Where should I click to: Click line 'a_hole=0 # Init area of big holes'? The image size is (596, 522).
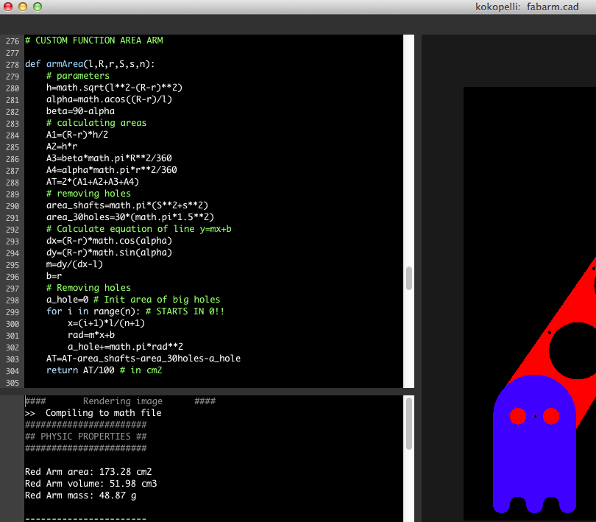[133, 300]
